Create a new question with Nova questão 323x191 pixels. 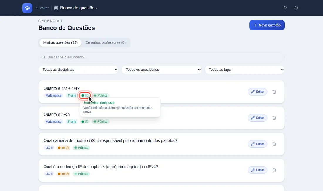(x=267, y=25)
